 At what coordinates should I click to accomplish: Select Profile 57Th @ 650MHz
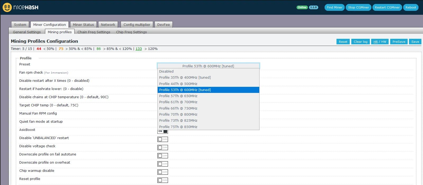(208, 96)
